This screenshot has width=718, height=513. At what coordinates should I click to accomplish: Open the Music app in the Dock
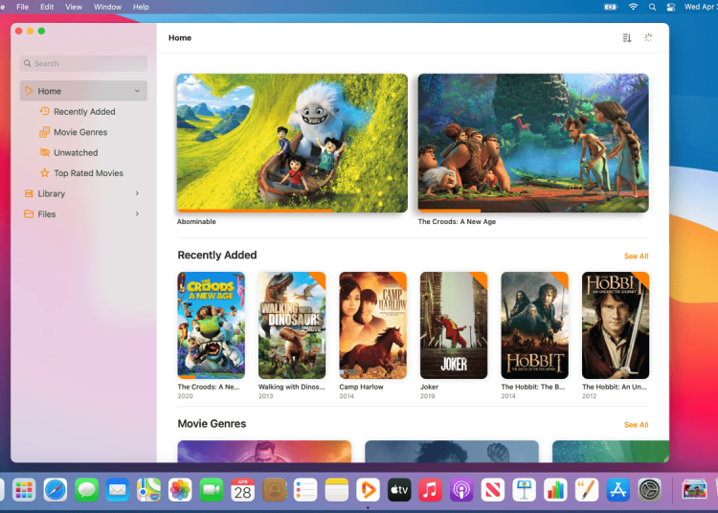[430, 490]
